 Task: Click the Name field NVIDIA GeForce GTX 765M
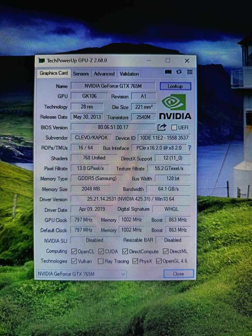pos(113,86)
